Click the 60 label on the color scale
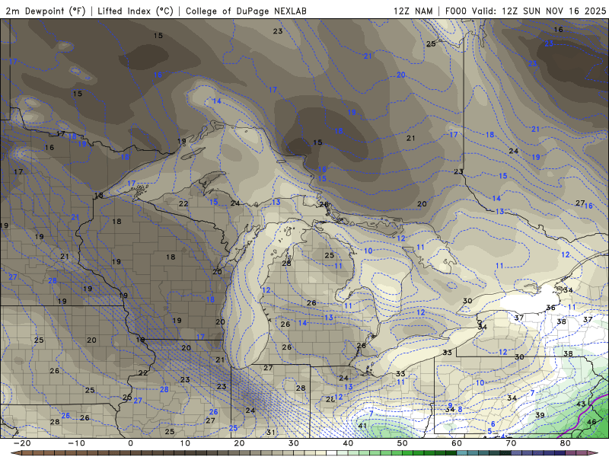The image size is (609, 457). click(457, 443)
